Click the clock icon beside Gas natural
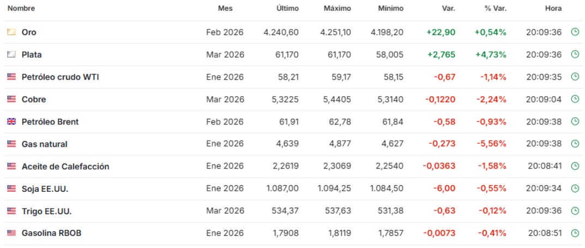 [574, 144]
